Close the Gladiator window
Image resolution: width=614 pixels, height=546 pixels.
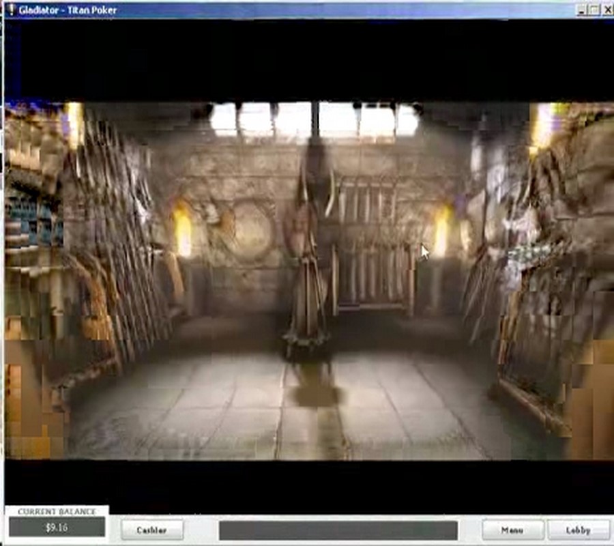606,10
